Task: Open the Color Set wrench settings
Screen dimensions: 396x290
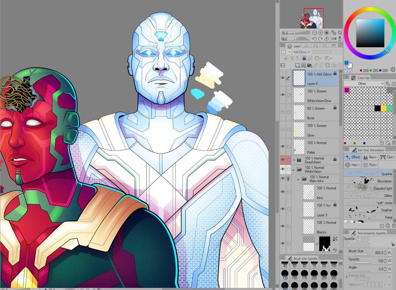Action: (388, 83)
